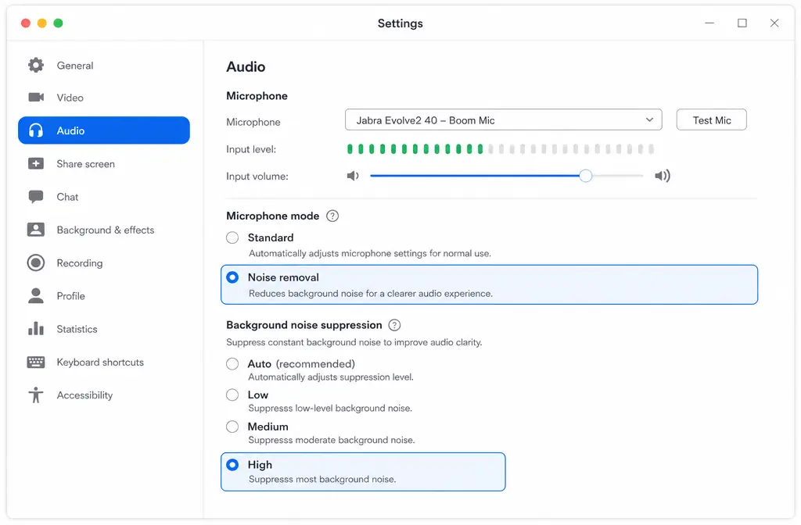Select the Noise removal microphone mode
801x525 pixels.
[x=232, y=277]
